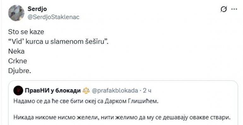Screen dimensions: 243x125
Task: Open Serdjo's round profile avatar
Action: pos(16,13)
